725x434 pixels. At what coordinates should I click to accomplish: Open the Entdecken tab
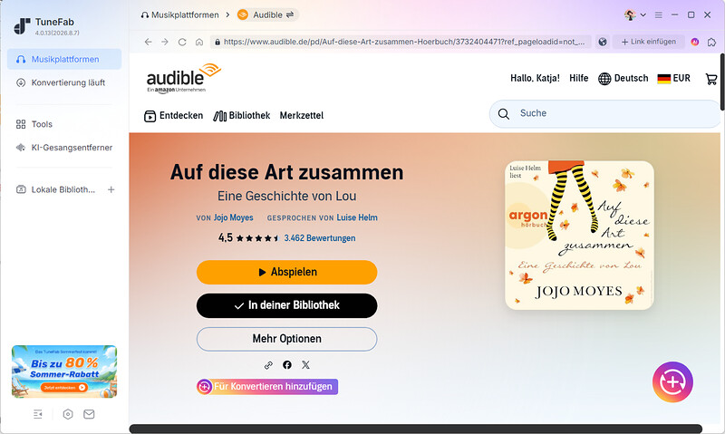pyautogui.click(x=173, y=116)
